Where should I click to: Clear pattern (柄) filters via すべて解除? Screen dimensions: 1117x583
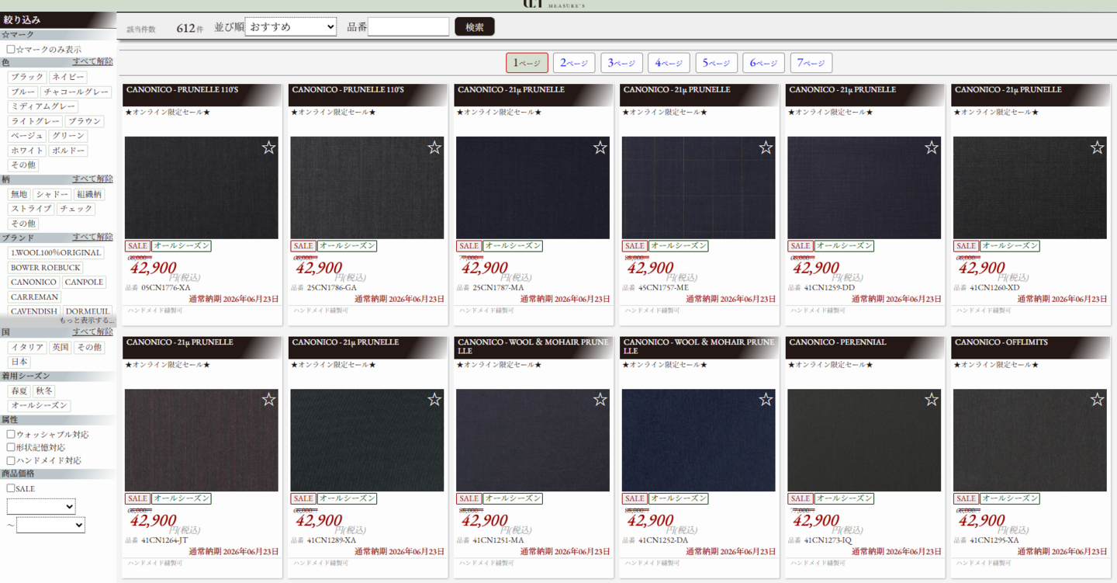[93, 179]
